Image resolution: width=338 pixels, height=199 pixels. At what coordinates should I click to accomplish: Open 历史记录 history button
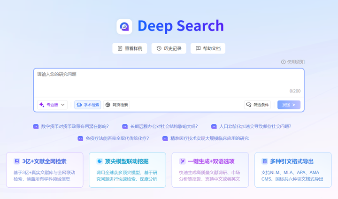point(169,48)
